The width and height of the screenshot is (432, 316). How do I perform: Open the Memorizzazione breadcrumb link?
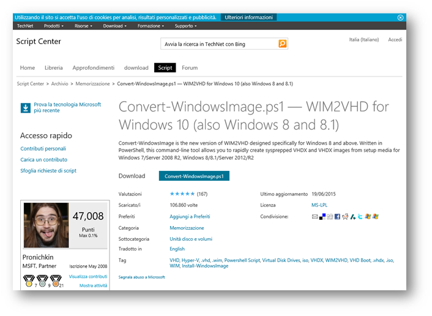[x=92, y=84]
